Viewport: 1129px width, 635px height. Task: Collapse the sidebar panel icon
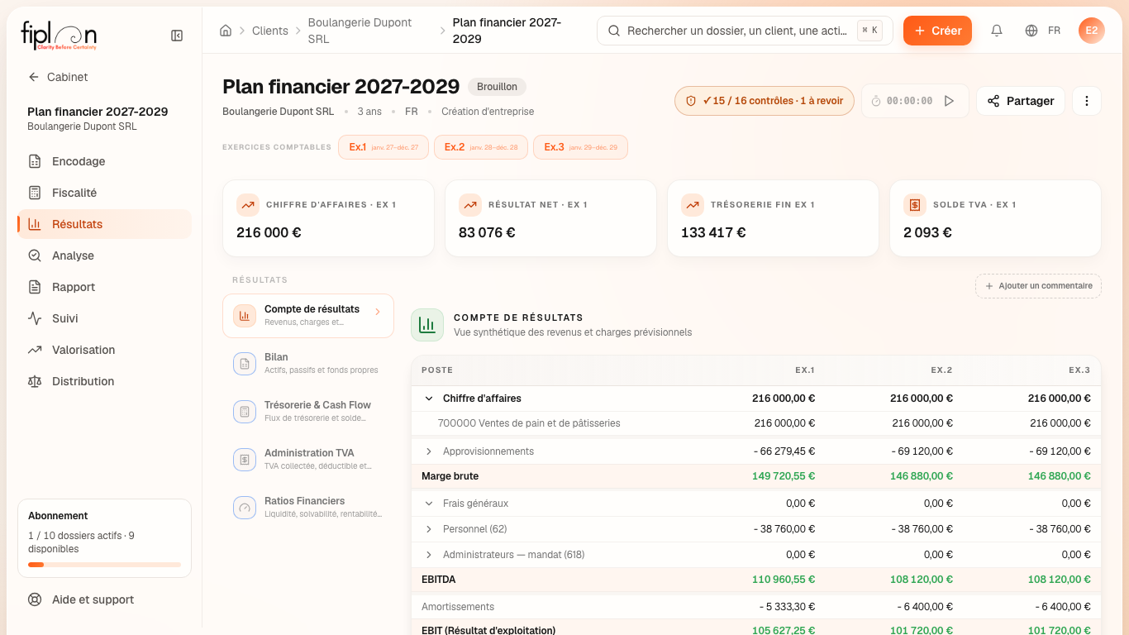(x=177, y=36)
